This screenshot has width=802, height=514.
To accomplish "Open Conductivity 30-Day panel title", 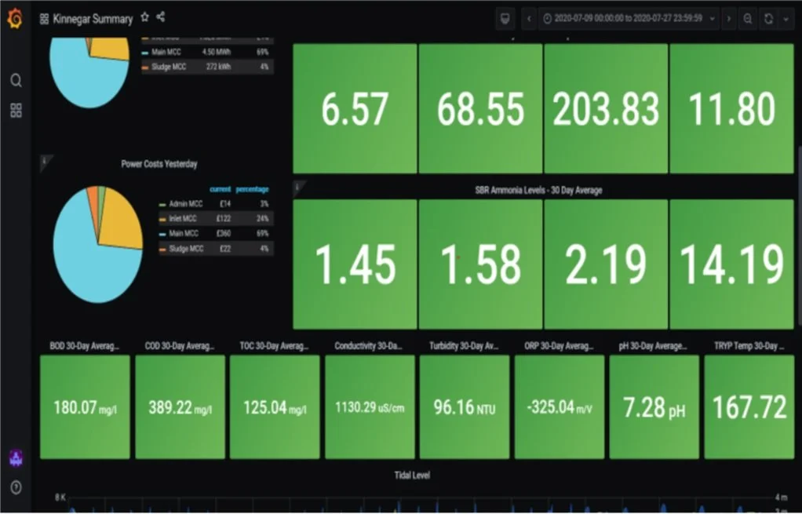I will coord(369,346).
